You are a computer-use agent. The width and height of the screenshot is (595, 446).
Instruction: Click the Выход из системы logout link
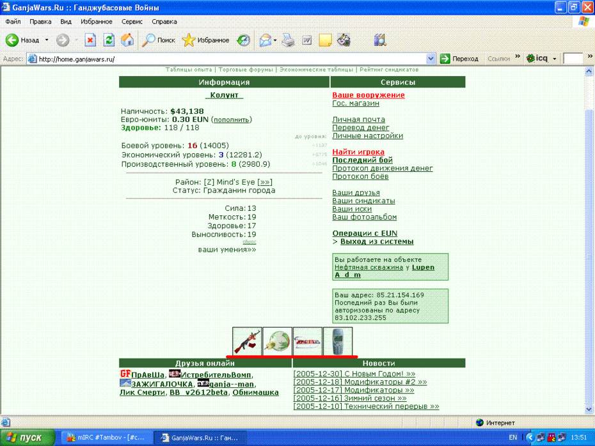(x=377, y=242)
